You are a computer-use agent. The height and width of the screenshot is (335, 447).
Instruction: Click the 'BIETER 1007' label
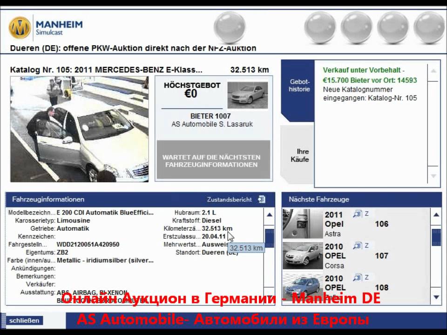210,116
